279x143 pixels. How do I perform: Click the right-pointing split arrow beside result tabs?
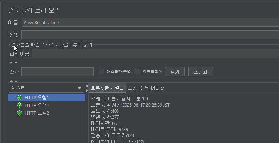point(87,90)
